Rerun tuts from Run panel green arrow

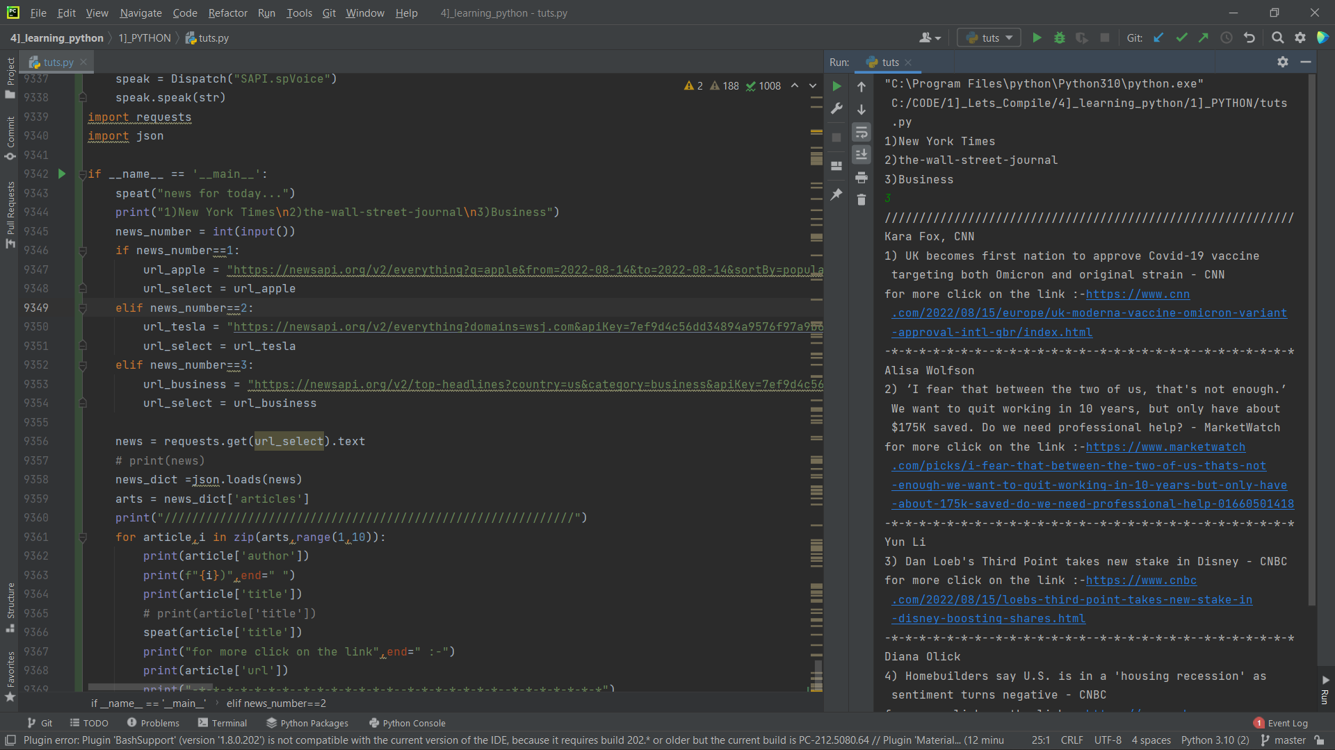pos(837,86)
